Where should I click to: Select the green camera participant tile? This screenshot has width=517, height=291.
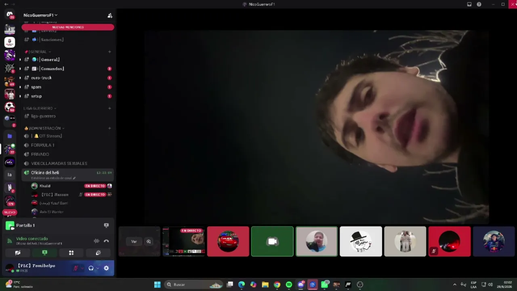(x=272, y=242)
